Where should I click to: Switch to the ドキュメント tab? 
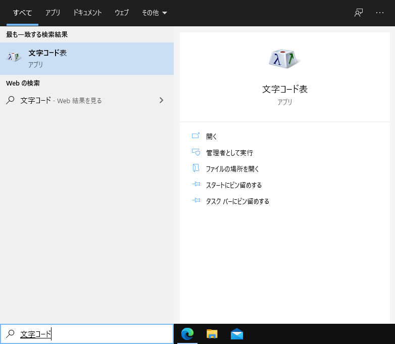pos(87,13)
